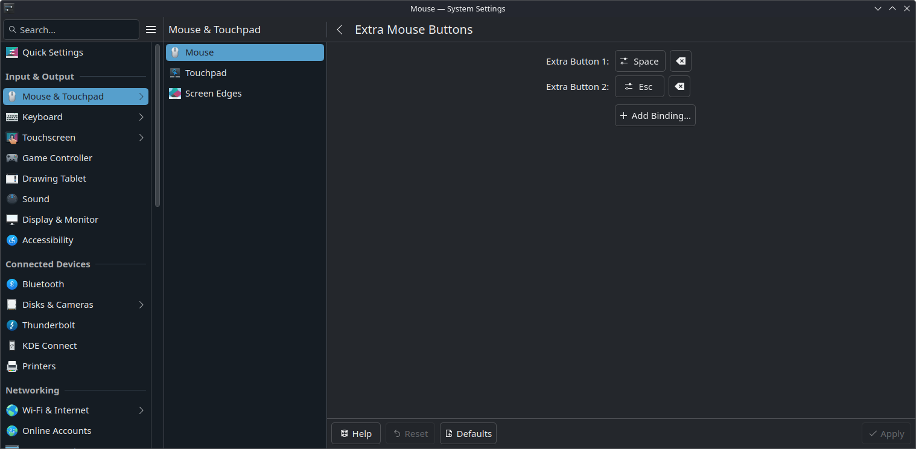The image size is (916, 449).
Task: Open Display & Monitor settings
Action: pos(75,220)
